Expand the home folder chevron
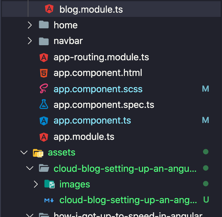This screenshot has height=217, width=222. (x=30, y=25)
